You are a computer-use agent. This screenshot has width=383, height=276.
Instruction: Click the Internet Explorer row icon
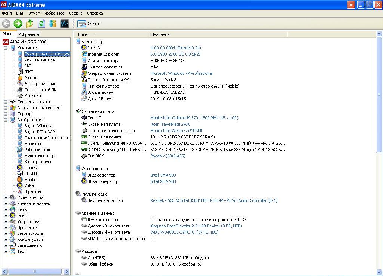tap(84, 54)
